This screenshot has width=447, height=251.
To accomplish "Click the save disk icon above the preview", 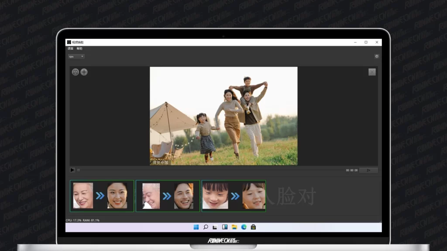I will click(75, 72).
